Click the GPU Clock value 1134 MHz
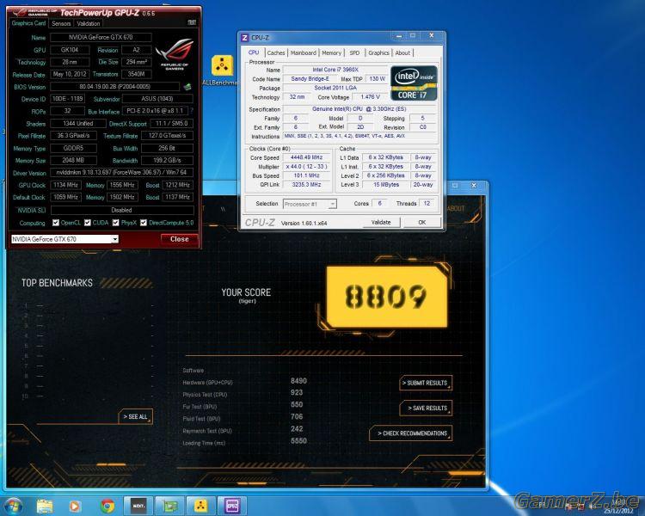 pyautogui.click(x=66, y=185)
